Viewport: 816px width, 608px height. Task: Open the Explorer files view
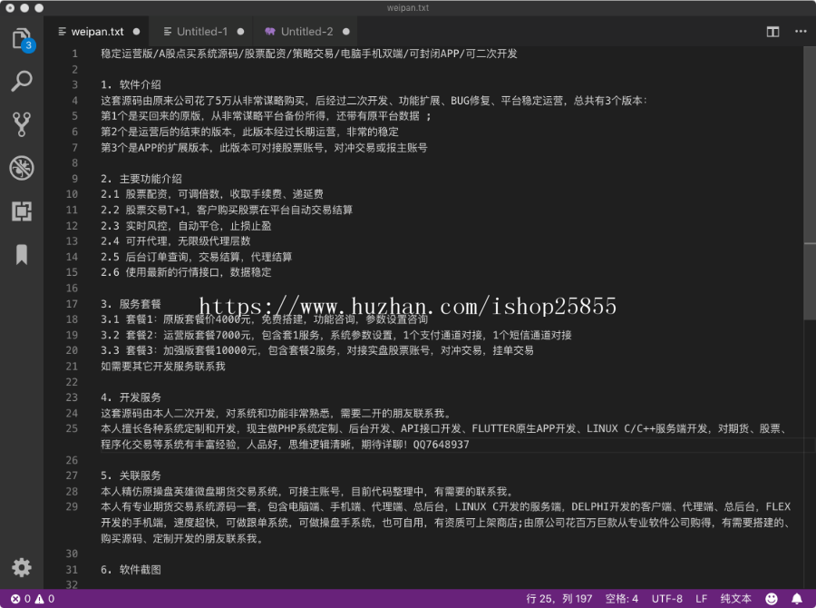[x=22, y=38]
